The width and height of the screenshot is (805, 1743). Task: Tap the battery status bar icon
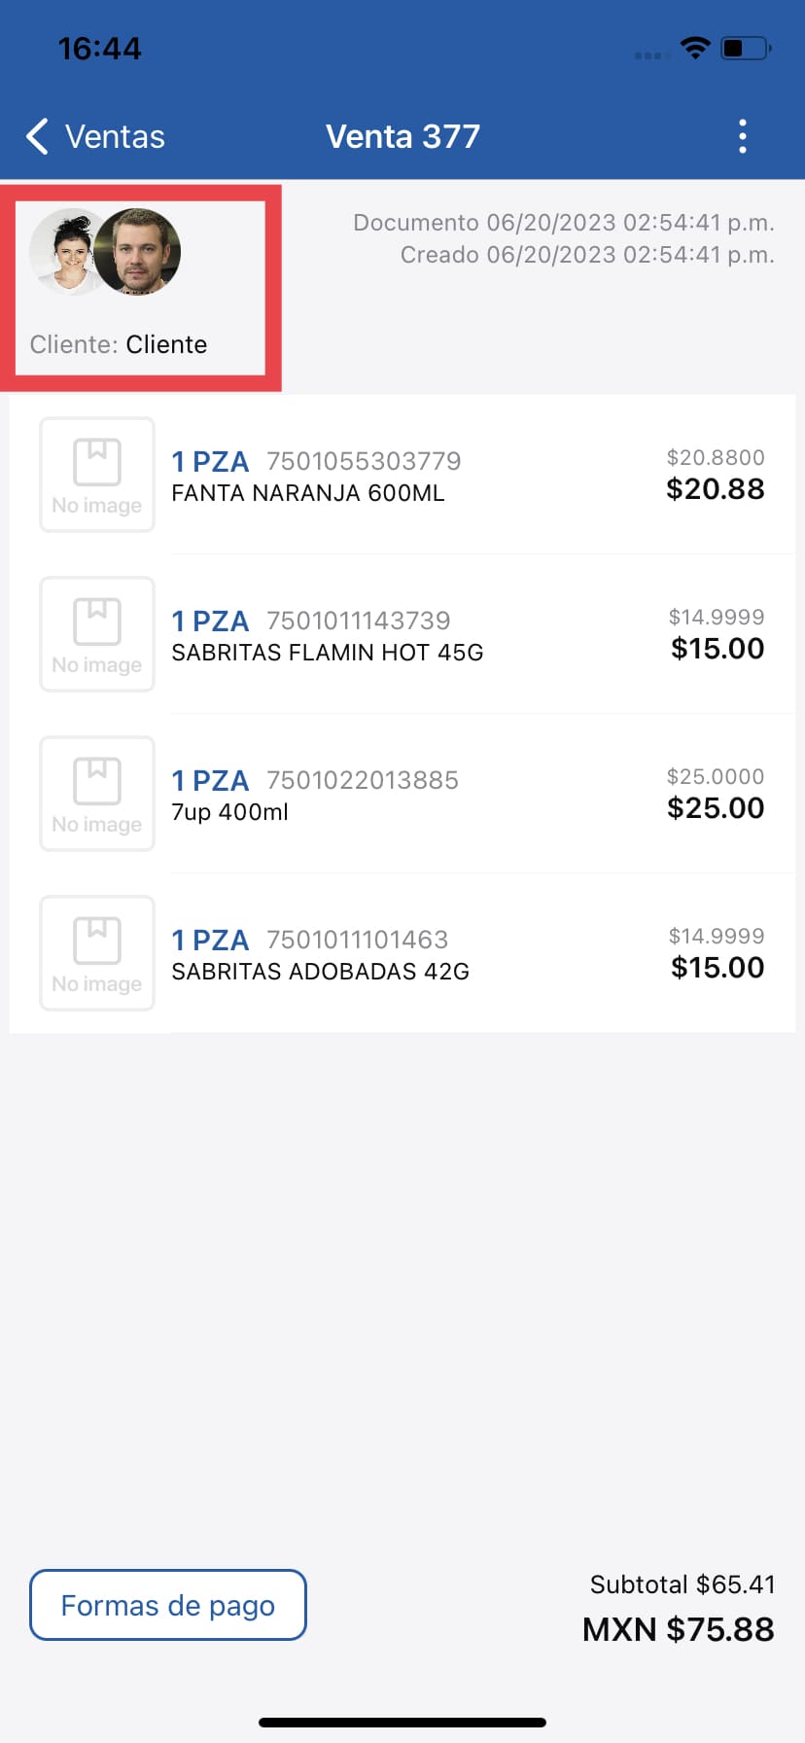745,48
